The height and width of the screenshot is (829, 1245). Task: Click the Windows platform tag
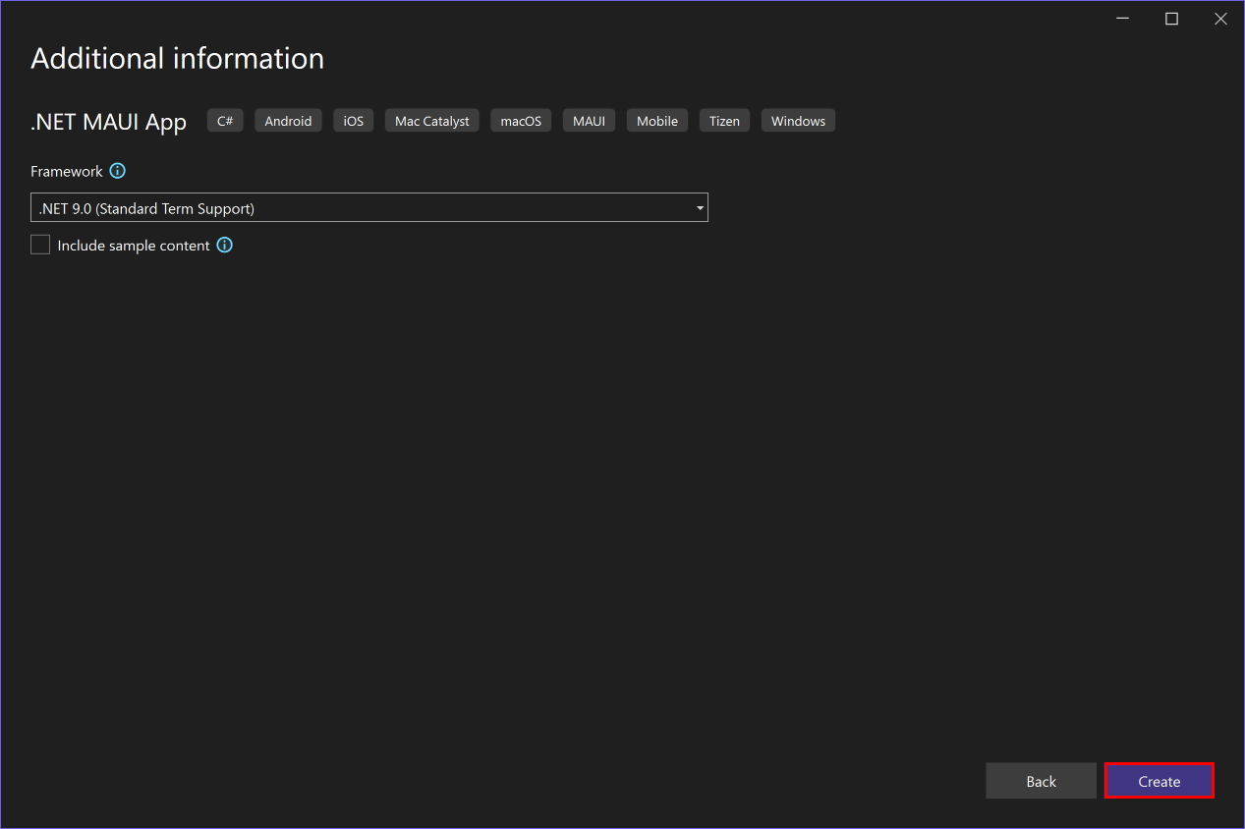pyautogui.click(x=797, y=120)
